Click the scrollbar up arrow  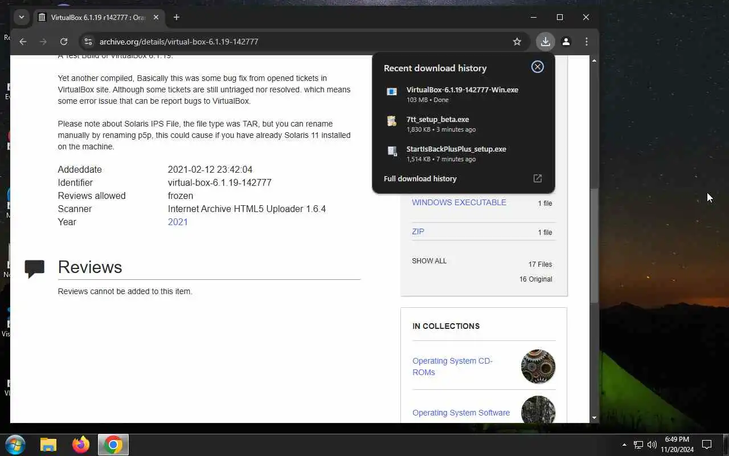click(x=594, y=60)
